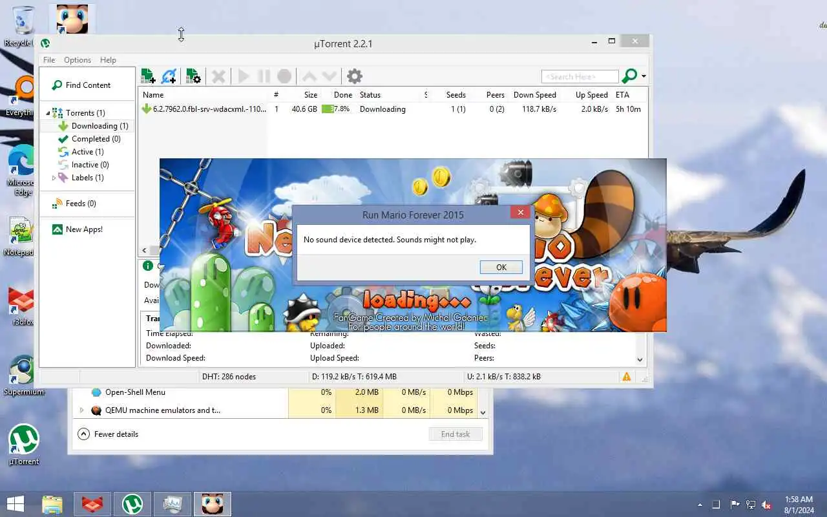The width and height of the screenshot is (827, 517).
Task: Click the green search magnifier icon
Action: (629, 76)
